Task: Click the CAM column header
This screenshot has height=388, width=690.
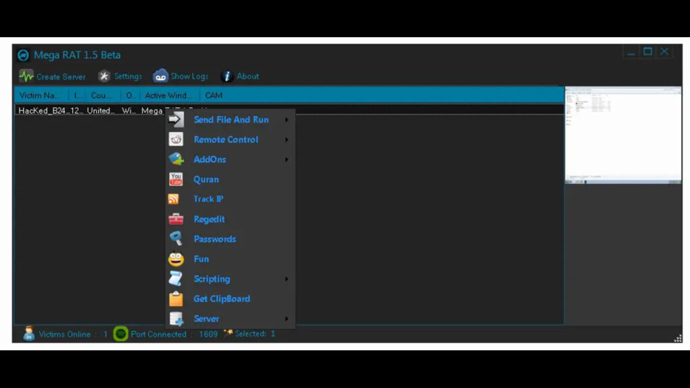Action: pos(214,96)
